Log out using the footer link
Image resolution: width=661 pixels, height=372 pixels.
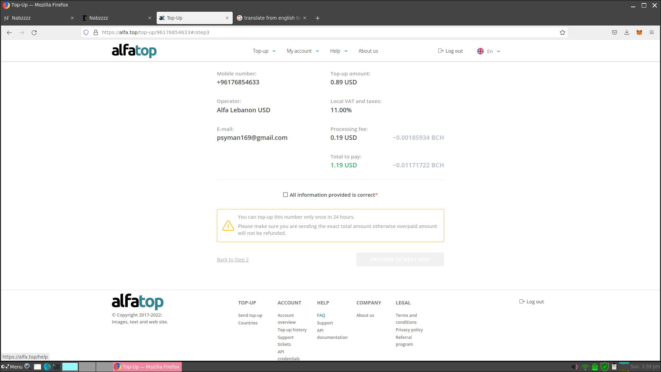532,302
